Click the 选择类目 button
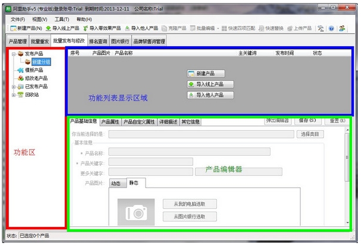The height and width of the screenshot is (246, 362). point(310,134)
